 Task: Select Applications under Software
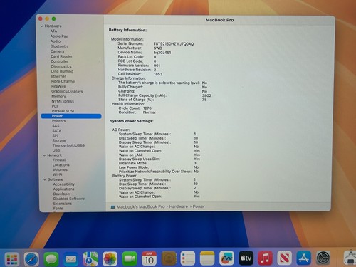coord(63,189)
